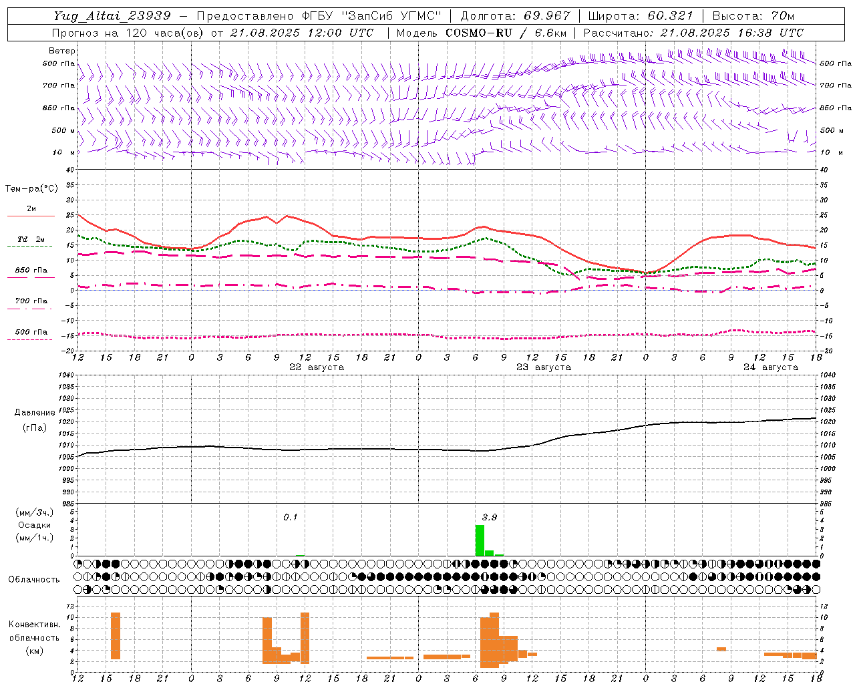Click forecast start time 21.08.2025 12:00 UTC

click(302, 33)
